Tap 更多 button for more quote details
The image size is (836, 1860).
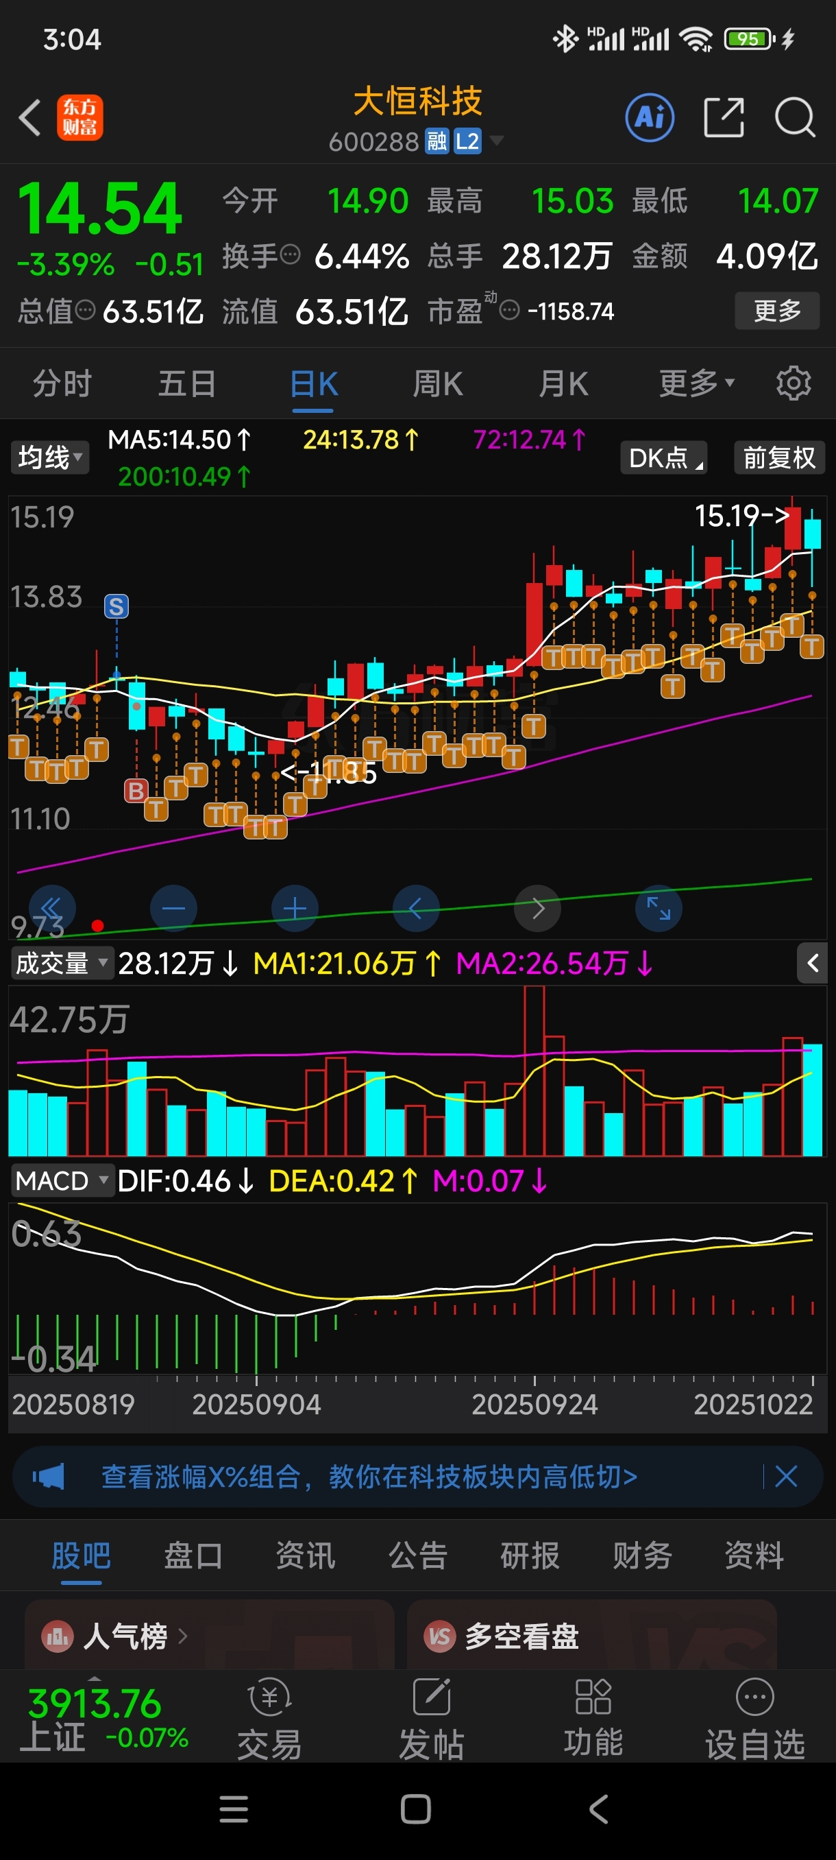point(778,311)
